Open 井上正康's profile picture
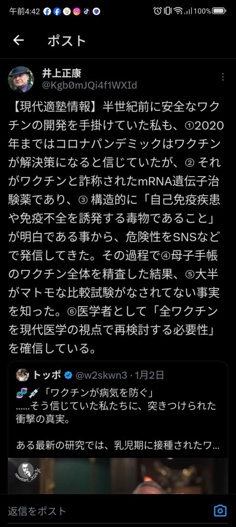 [21, 79]
